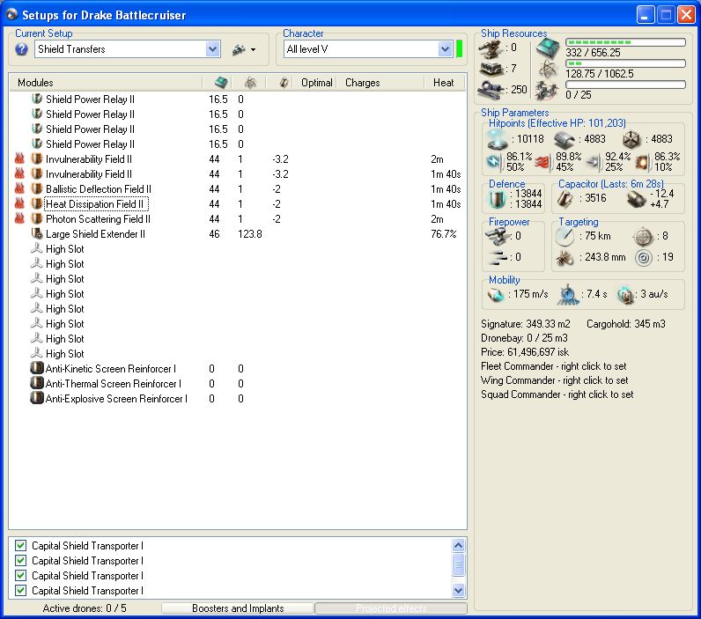
Task: Open the Projected effects tab
Action: (391, 608)
